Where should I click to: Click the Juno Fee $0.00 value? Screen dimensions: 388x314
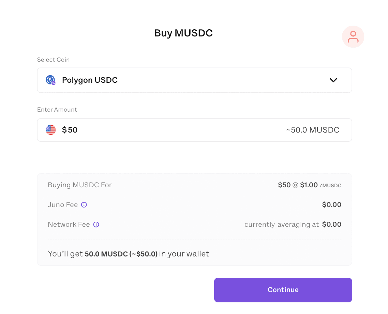[331, 205]
